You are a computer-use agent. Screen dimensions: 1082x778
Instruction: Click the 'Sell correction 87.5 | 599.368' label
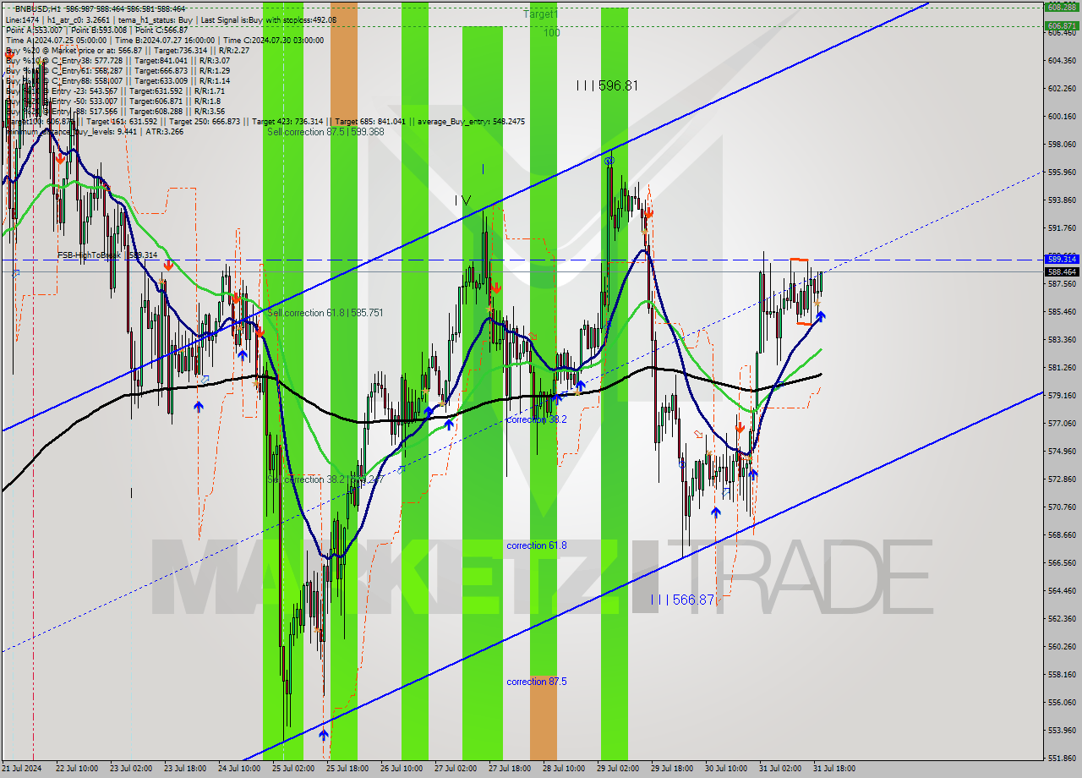pyautogui.click(x=325, y=132)
